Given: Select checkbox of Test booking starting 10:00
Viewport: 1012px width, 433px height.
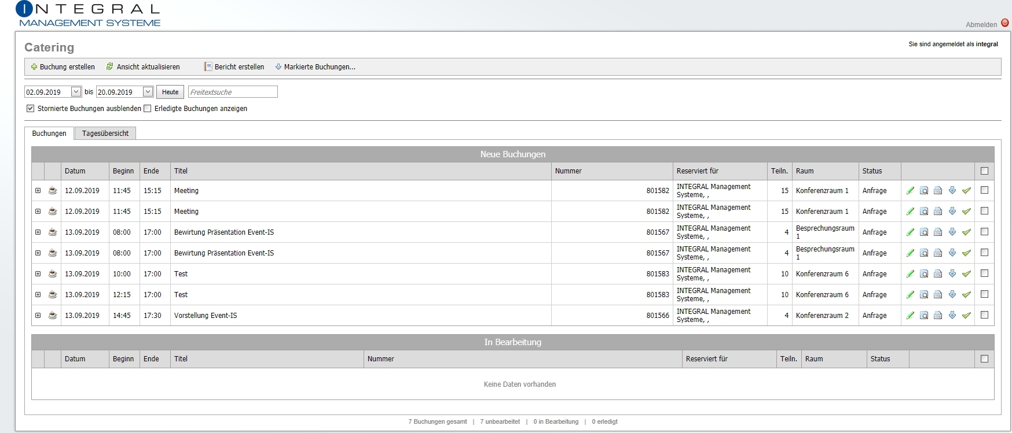Looking at the screenshot, I should (984, 273).
